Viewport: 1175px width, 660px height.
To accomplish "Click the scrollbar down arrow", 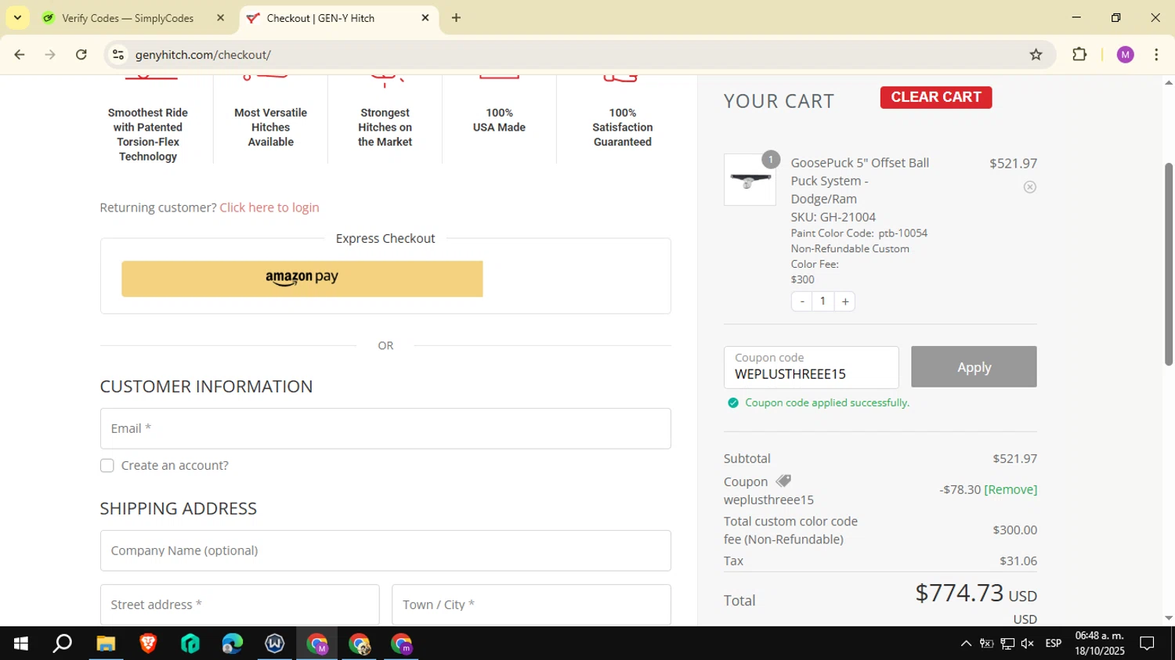I will click(x=1169, y=618).
